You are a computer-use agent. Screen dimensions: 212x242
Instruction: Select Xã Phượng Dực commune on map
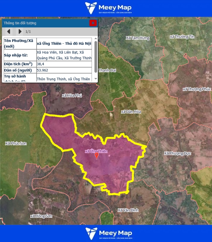coord(178,153)
